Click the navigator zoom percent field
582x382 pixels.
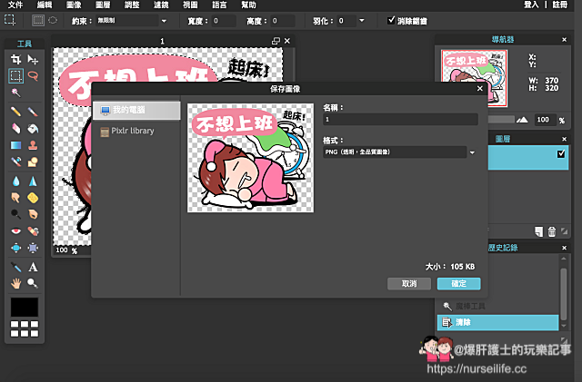pos(545,120)
